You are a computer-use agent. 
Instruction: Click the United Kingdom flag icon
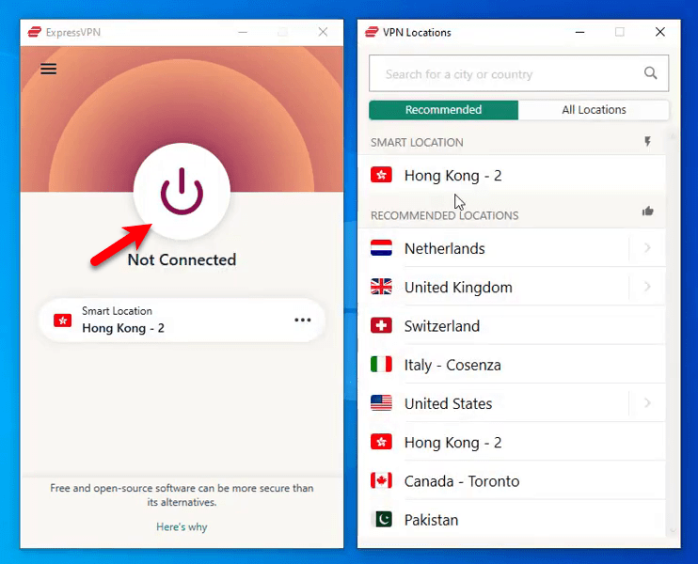[x=381, y=287]
